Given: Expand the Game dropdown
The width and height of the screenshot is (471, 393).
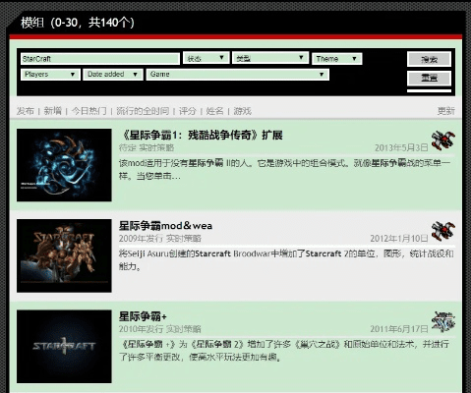Looking at the screenshot, I should 238,75.
